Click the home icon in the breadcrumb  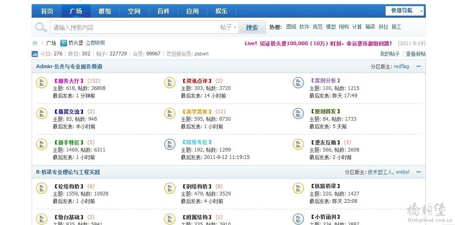(35, 43)
